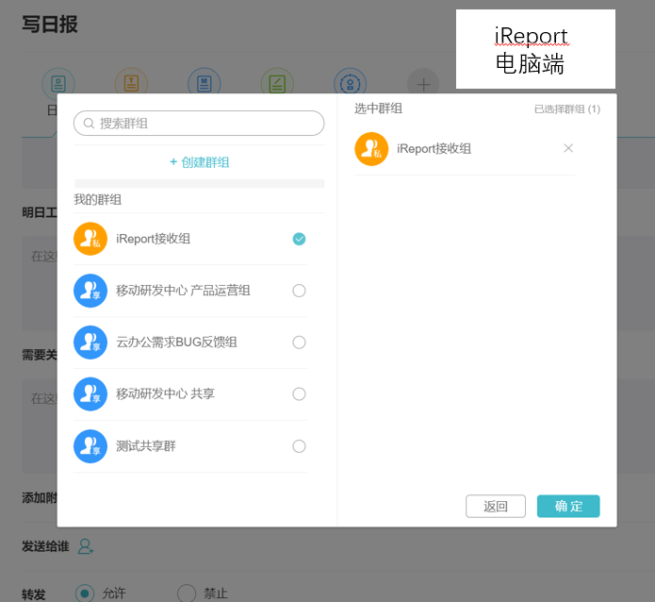The height and width of the screenshot is (602, 655).
Task: Select the 移动研发中心 产品运营组 radio circle
Action: pyautogui.click(x=299, y=291)
